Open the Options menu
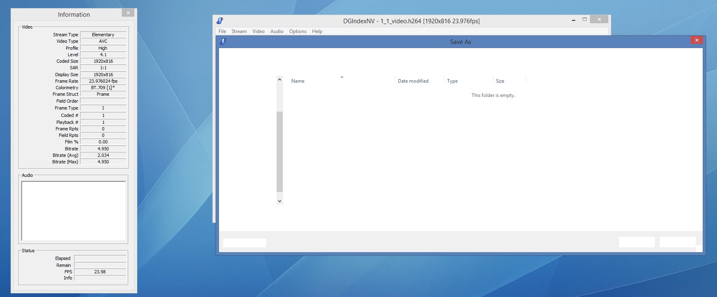 297,31
